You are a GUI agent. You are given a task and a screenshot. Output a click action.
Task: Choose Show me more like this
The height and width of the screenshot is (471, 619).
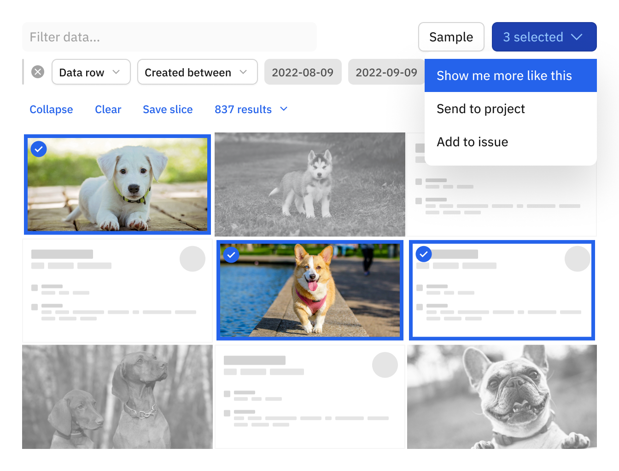510,75
